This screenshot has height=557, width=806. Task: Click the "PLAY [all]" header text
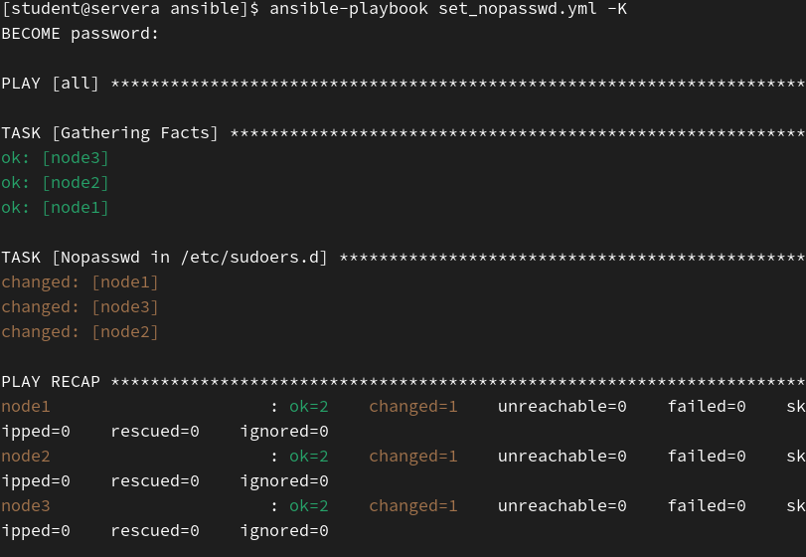51,84
